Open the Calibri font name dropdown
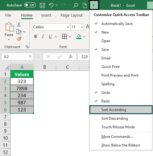The width and height of the screenshot is (153, 156). (x=68, y=27)
